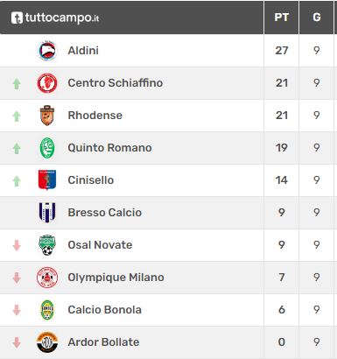Open the Quinto Romano team link
The image size is (337, 359).
tap(109, 148)
